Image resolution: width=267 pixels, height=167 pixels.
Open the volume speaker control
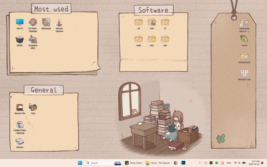click(239, 163)
